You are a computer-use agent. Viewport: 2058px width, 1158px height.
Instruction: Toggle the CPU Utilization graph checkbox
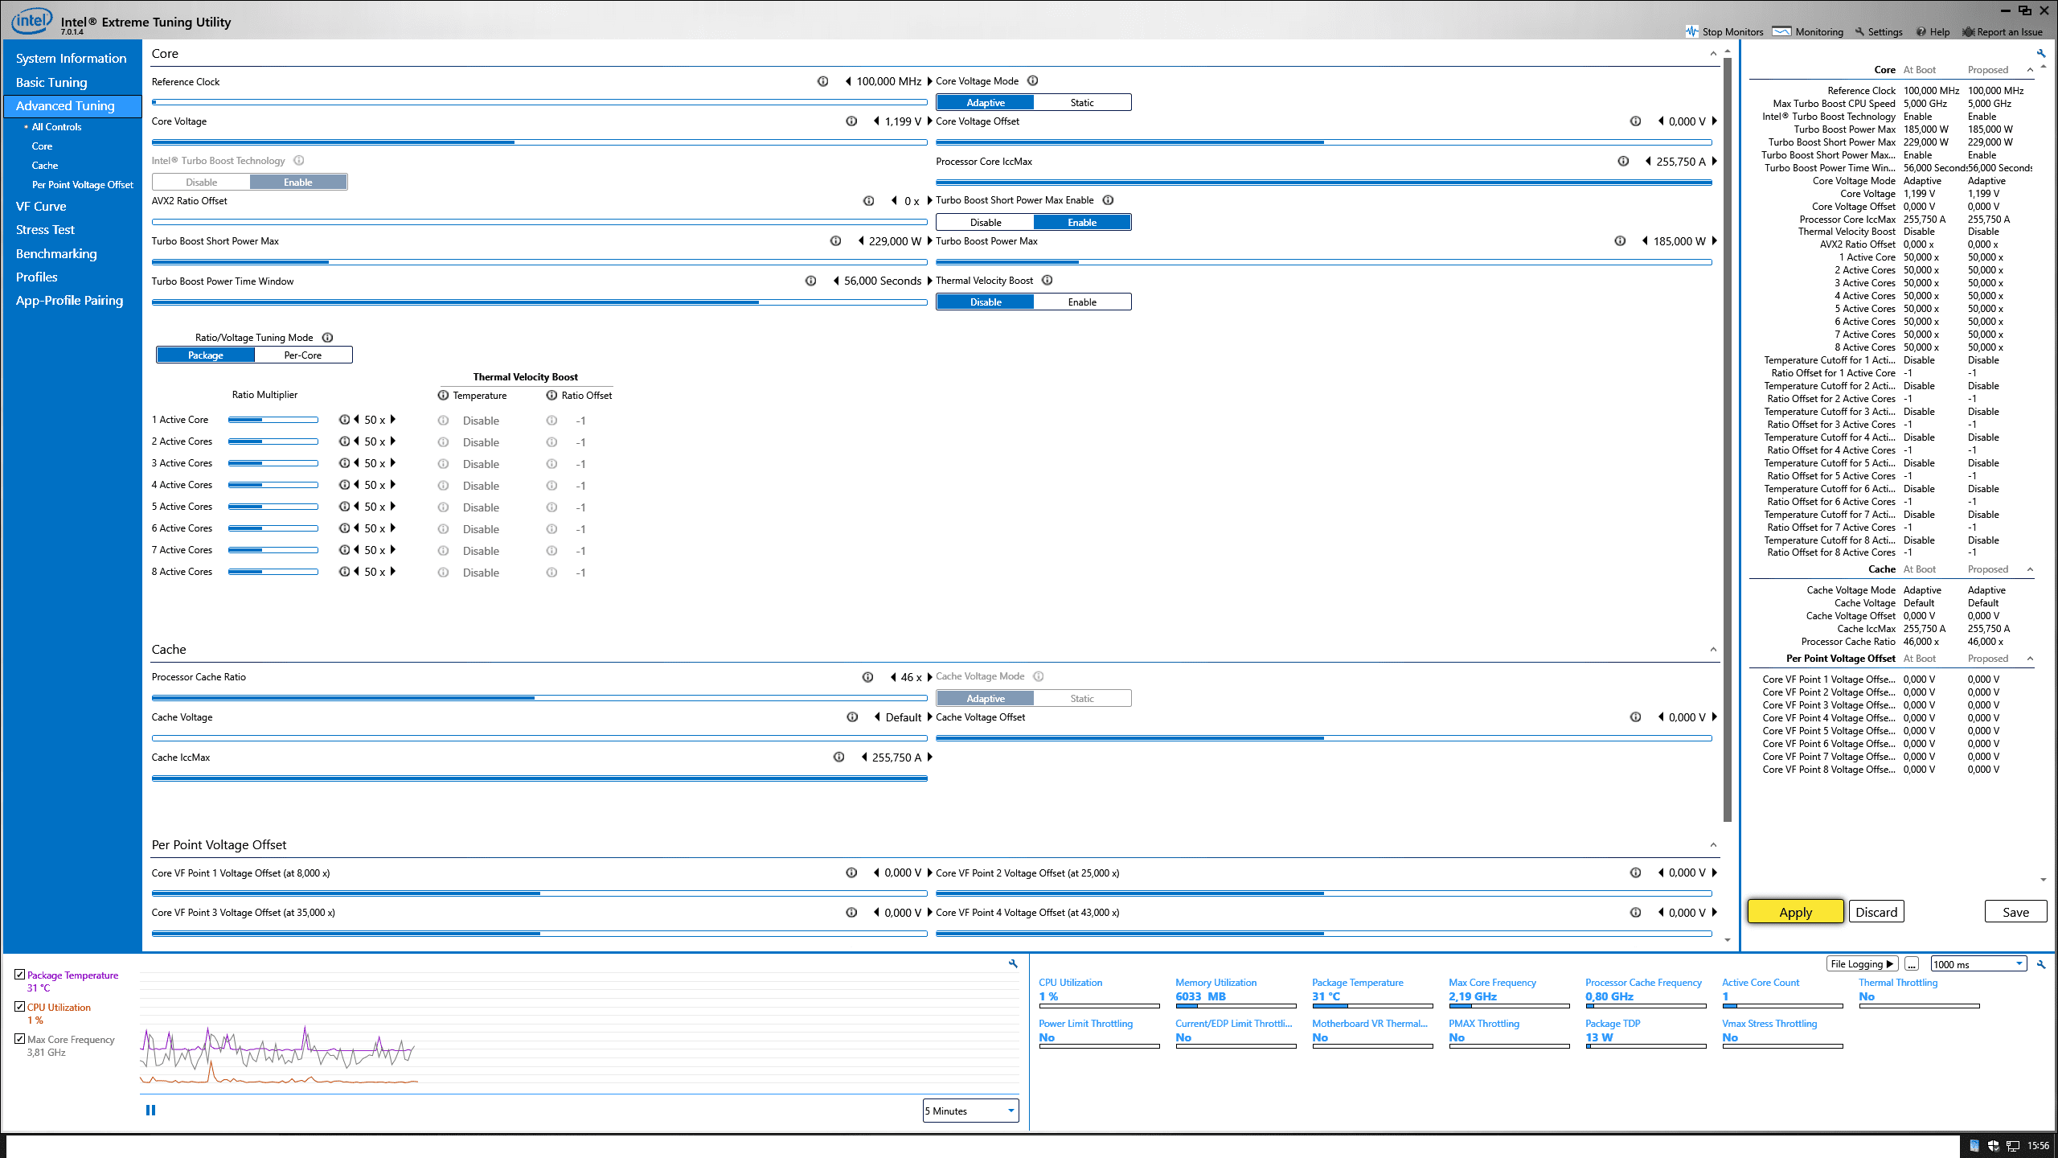point(19,1006)
